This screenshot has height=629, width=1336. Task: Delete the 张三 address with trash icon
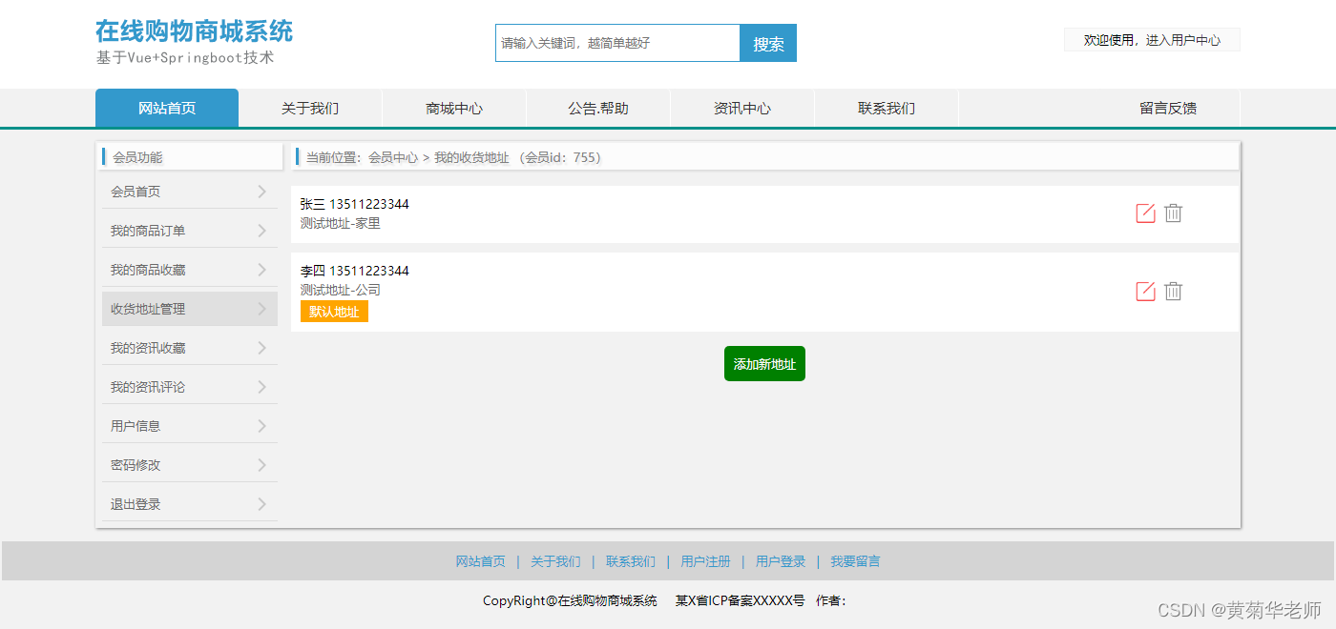coord(1174,213)
